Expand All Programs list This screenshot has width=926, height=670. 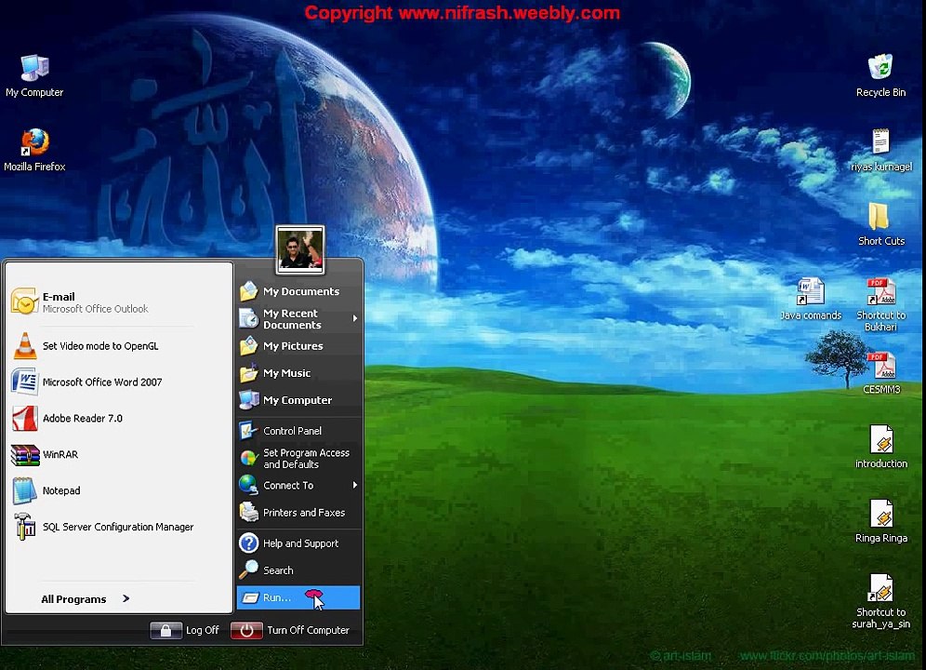point(86,599)
